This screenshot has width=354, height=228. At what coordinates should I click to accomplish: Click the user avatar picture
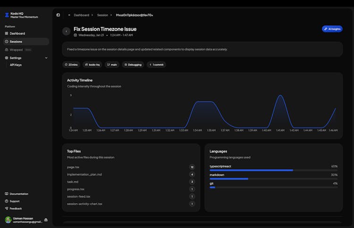tap(8, 220)
